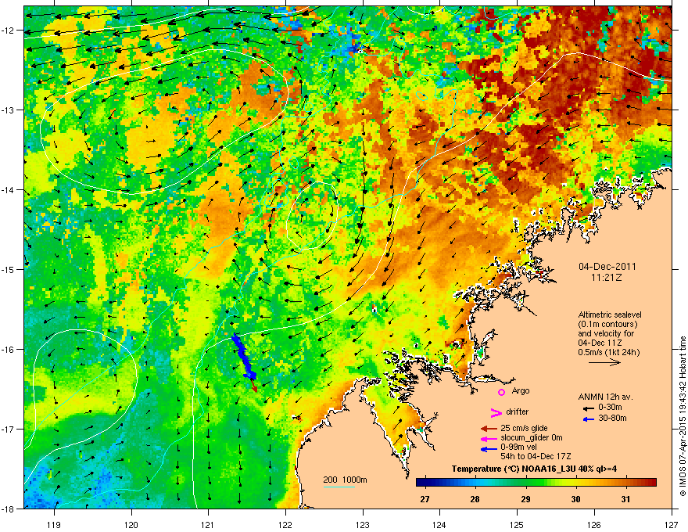Click the dark red 25 cm/s glide arrow
Screen dimensions: 688x532
click(489, 429)
